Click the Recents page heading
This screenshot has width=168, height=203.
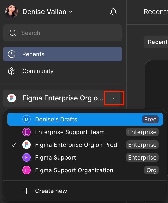[156, 12]
